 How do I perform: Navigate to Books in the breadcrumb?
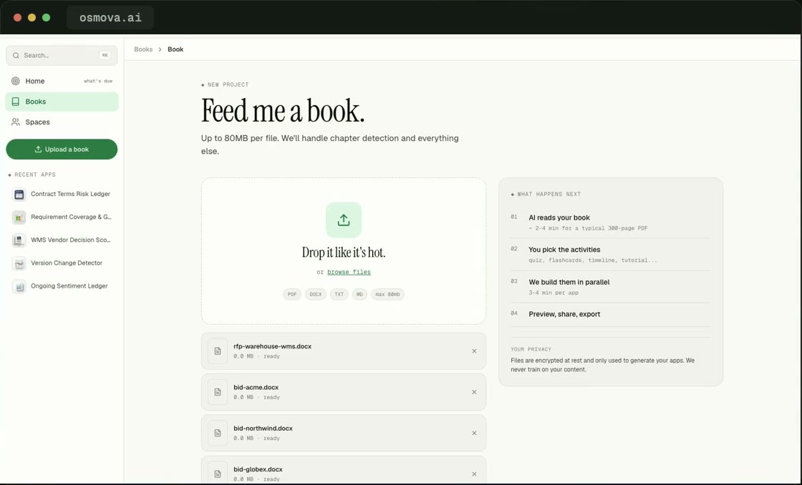tap(143, 49)
